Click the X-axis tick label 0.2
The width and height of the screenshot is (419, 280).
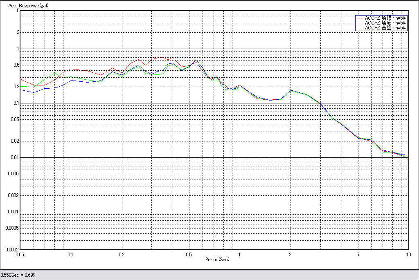point(122,255)
